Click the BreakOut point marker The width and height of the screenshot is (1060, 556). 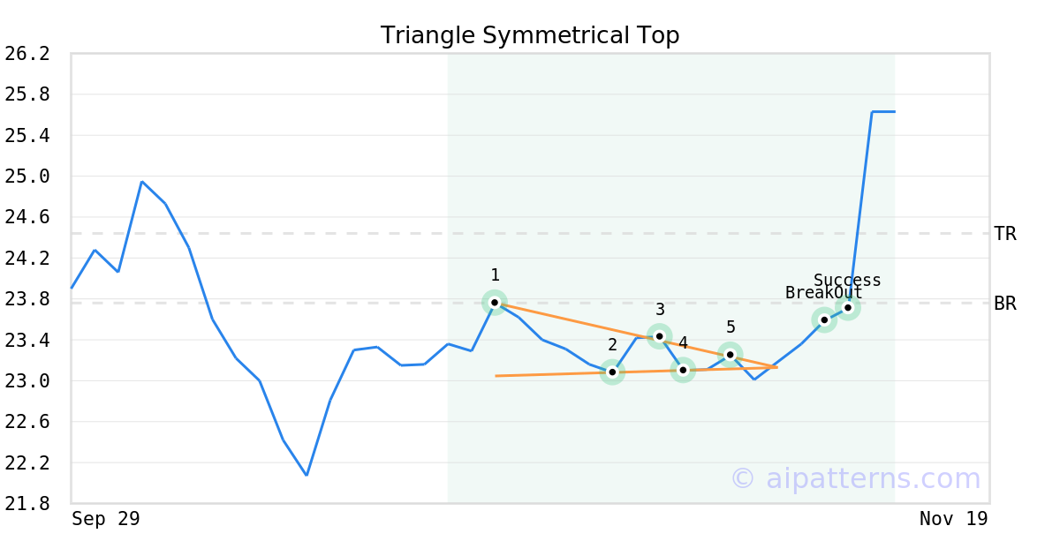[x=824, y=320]
